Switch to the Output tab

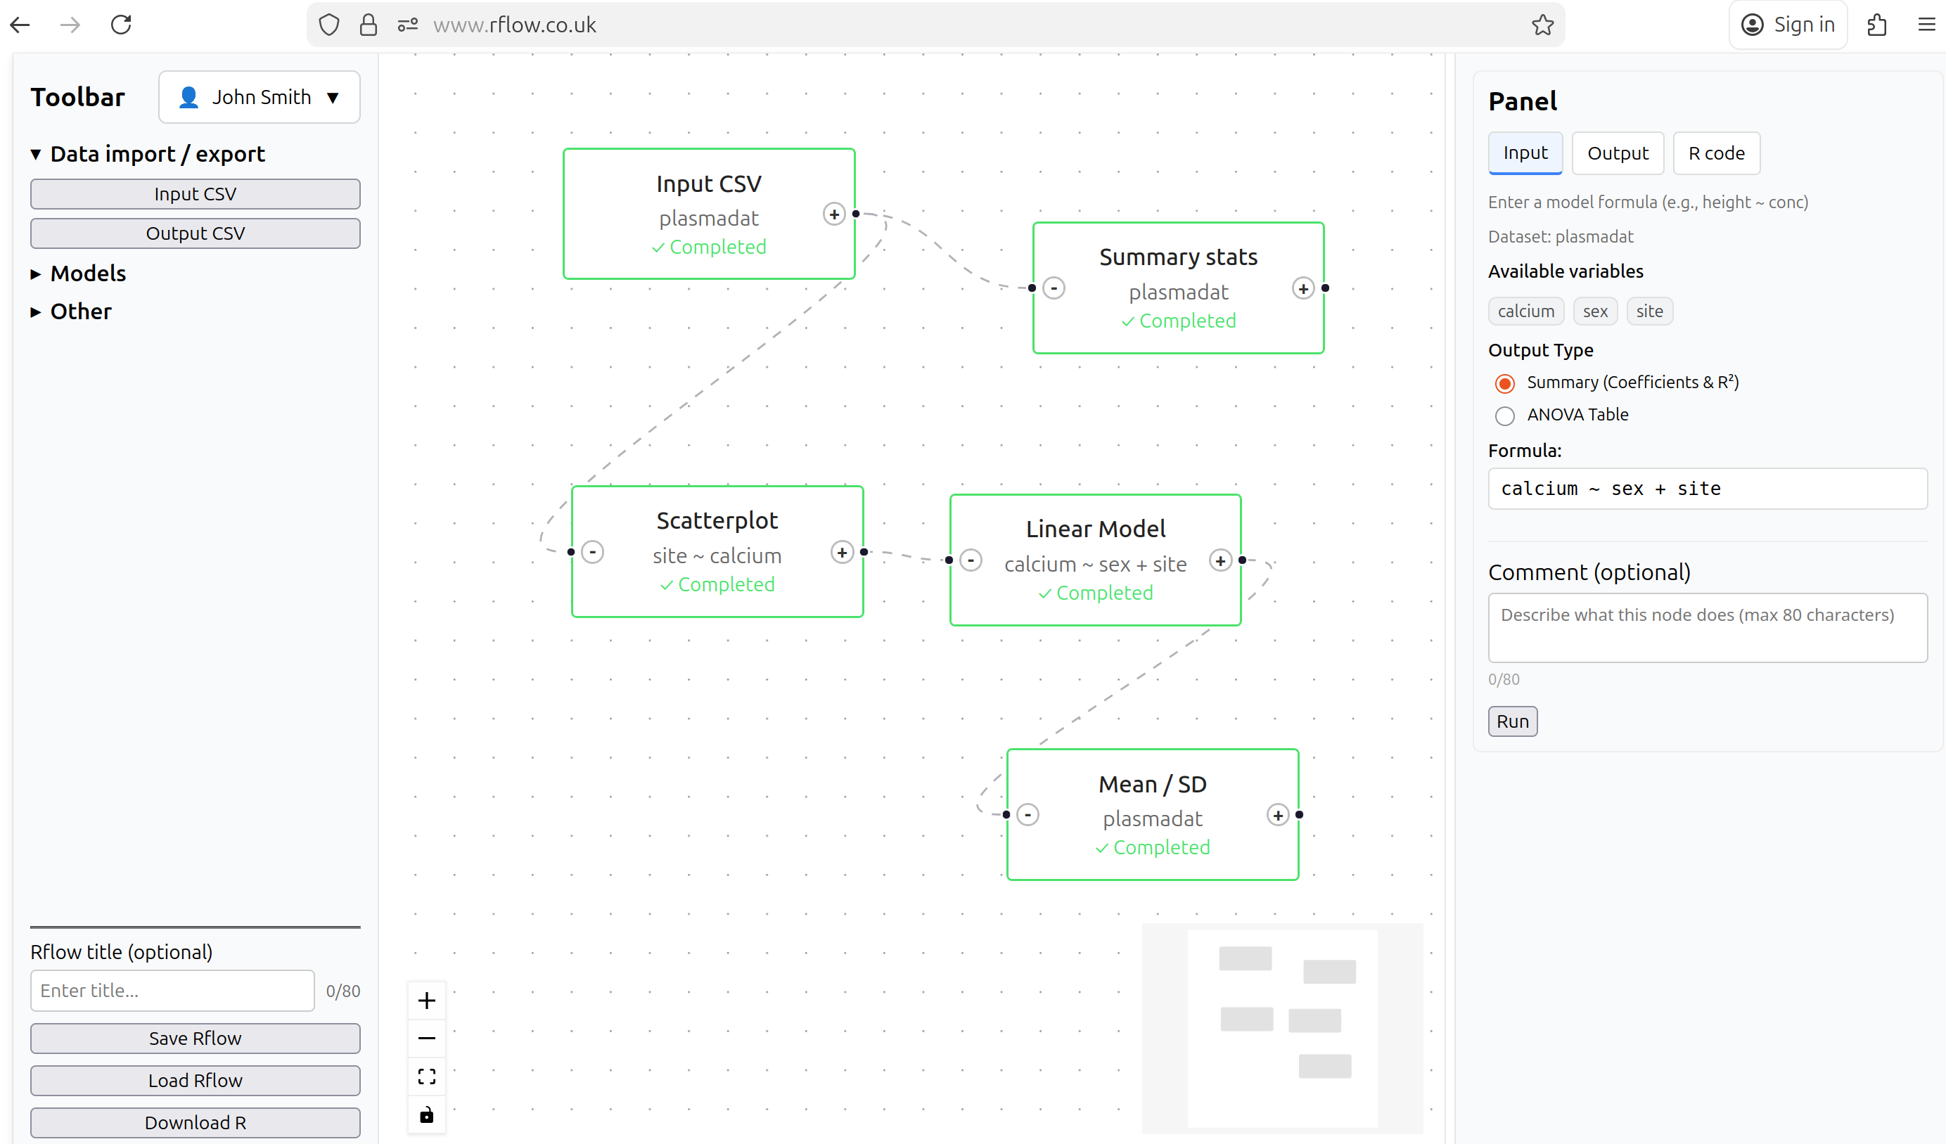(1618, 153)
